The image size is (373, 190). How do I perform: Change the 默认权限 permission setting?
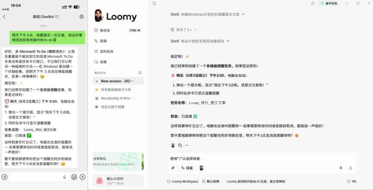point(211,181)
